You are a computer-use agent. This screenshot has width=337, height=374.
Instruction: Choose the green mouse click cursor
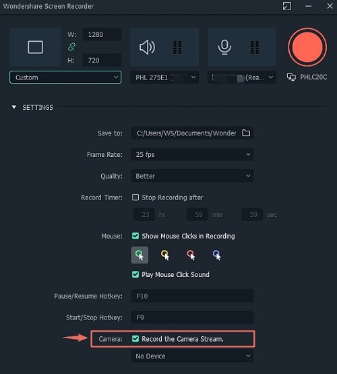(x=140, y=255)
